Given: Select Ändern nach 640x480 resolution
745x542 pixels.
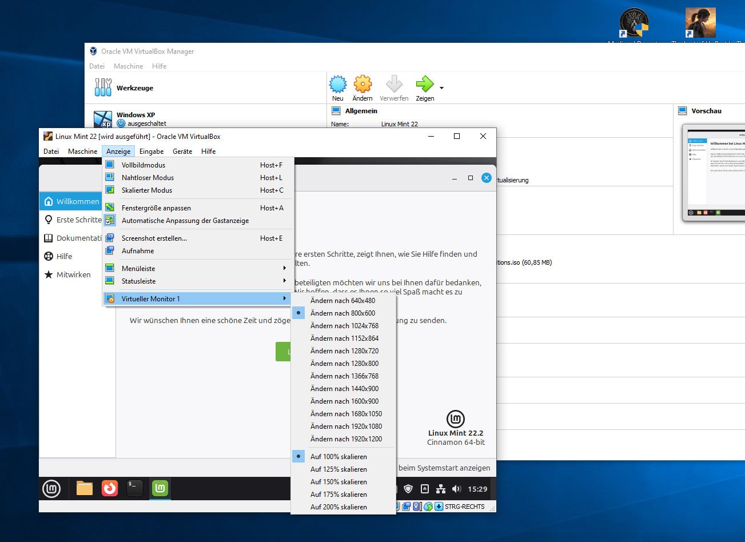Looking at the screenshot, I should tap(343, 300).
